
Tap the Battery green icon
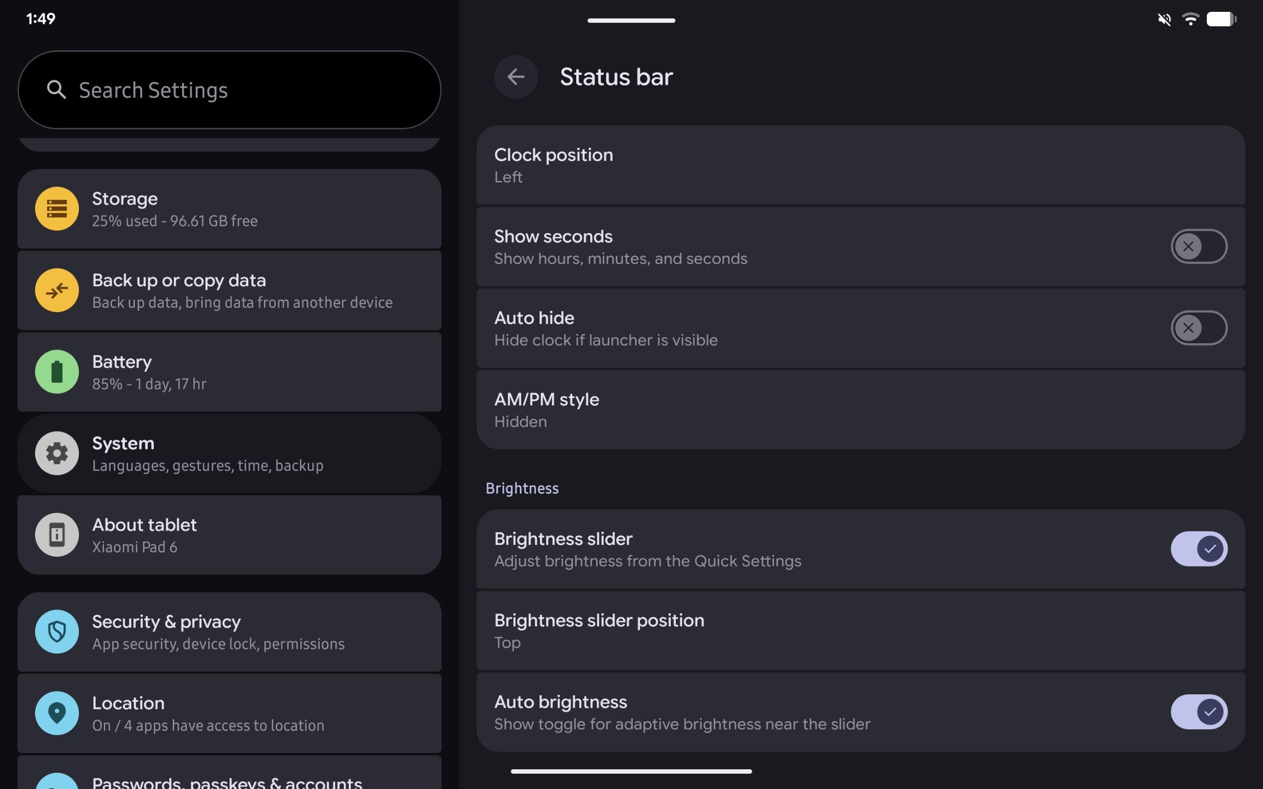pos(57,371)
